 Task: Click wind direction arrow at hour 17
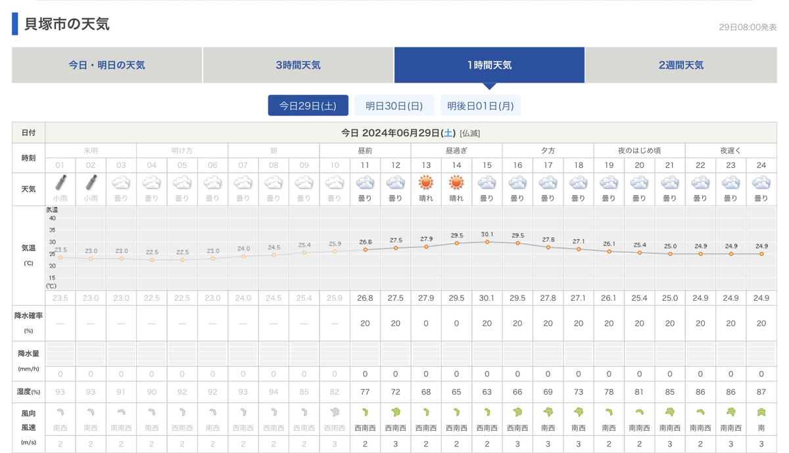pos(548,412)
